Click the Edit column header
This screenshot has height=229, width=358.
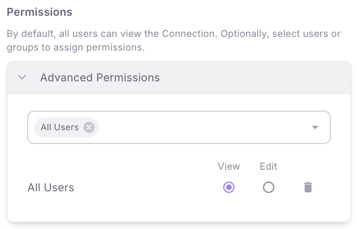pyautogui.click(x=268, y=166)
